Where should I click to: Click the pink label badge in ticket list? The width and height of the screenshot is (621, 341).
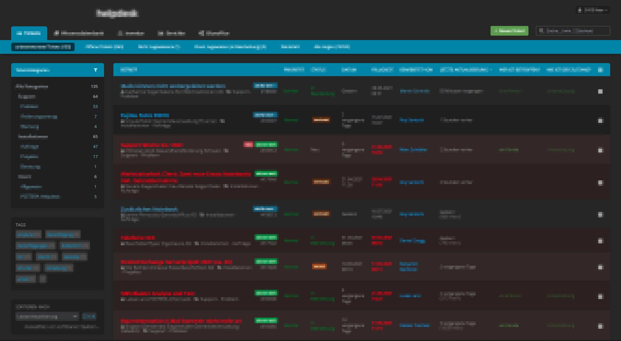click(248, 144)
